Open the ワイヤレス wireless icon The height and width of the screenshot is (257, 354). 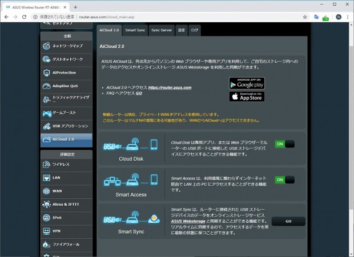pyautogui.click(x=46, y=165)
